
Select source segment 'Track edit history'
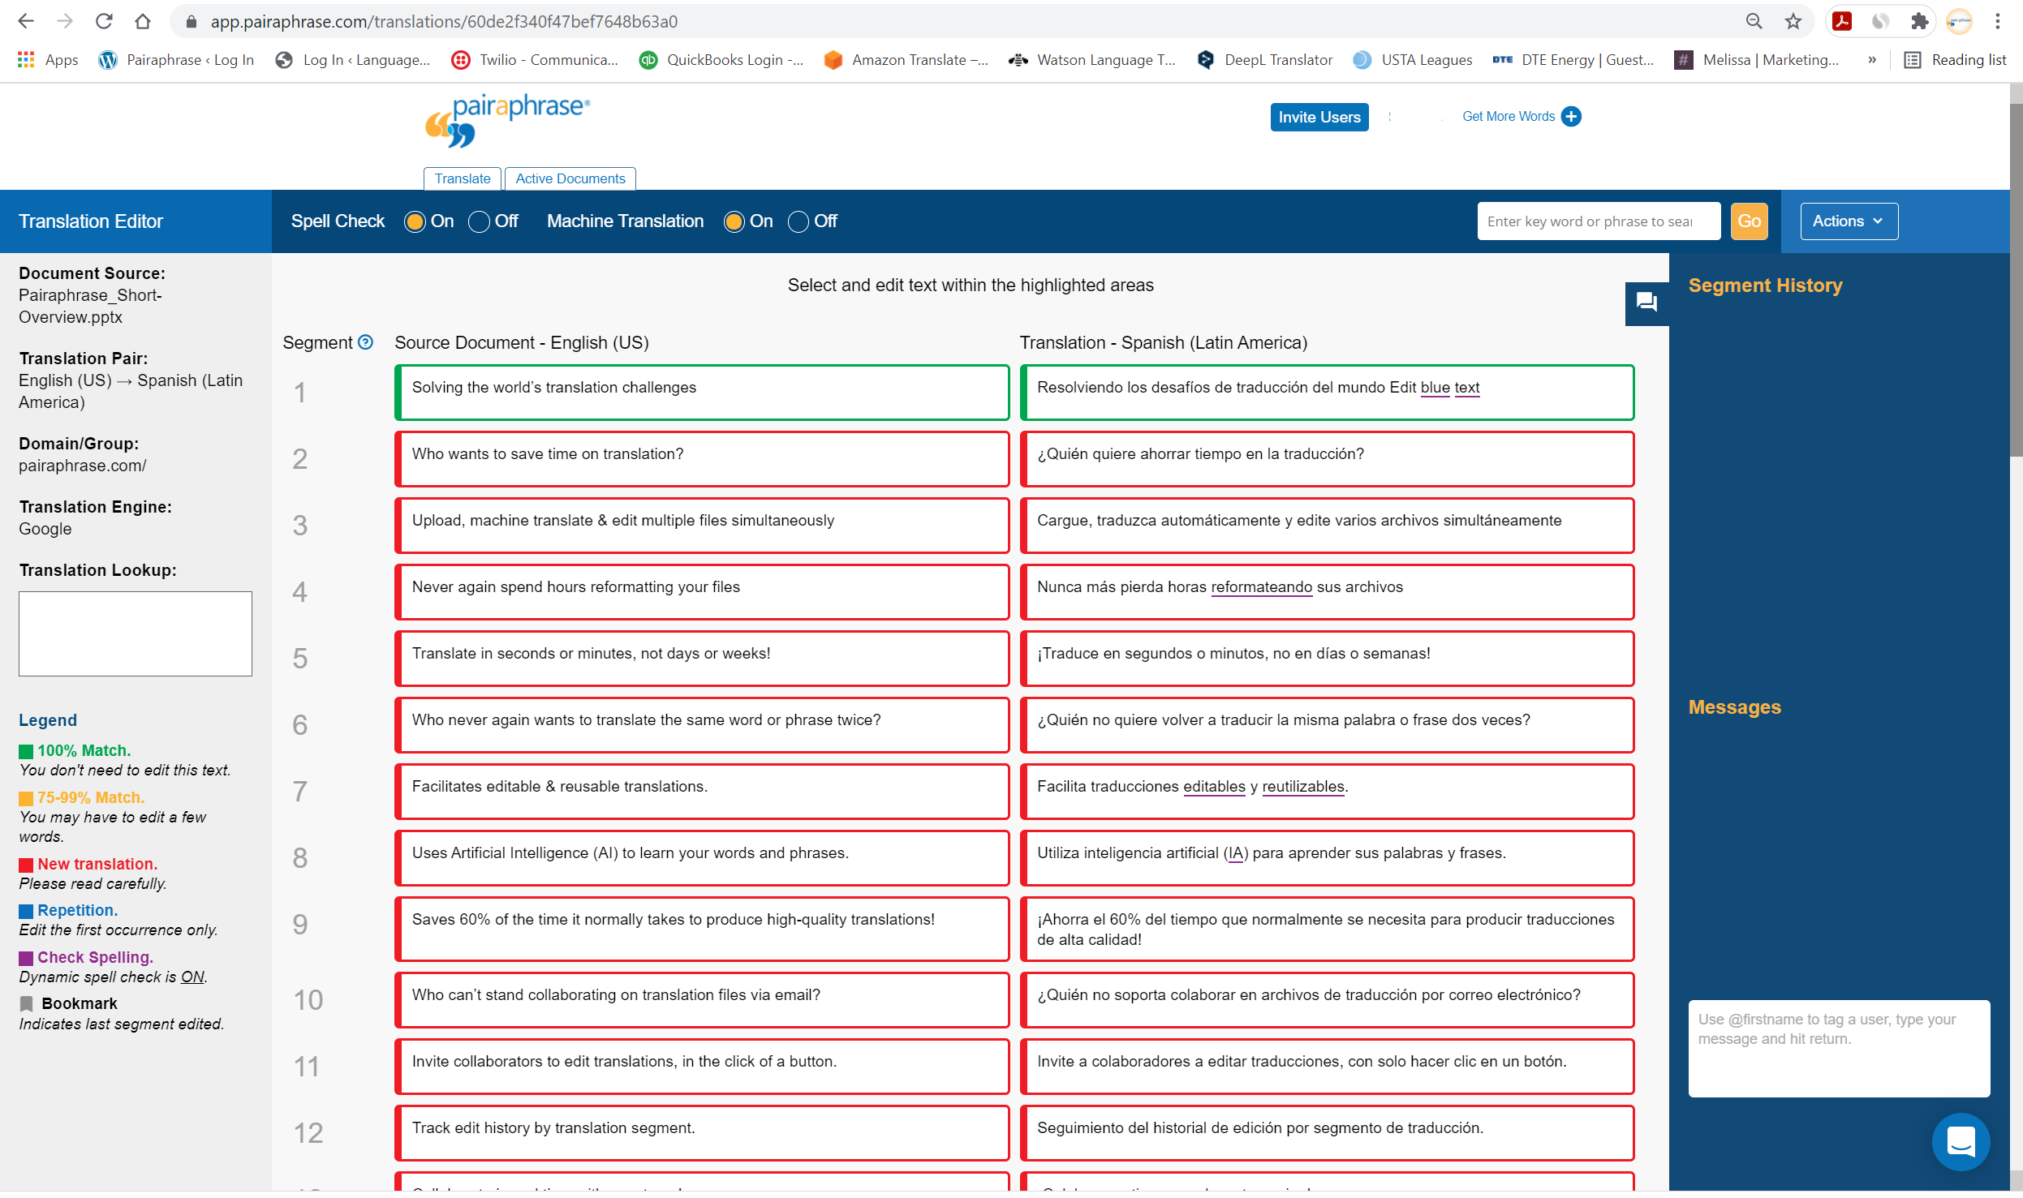(701, 1133)
